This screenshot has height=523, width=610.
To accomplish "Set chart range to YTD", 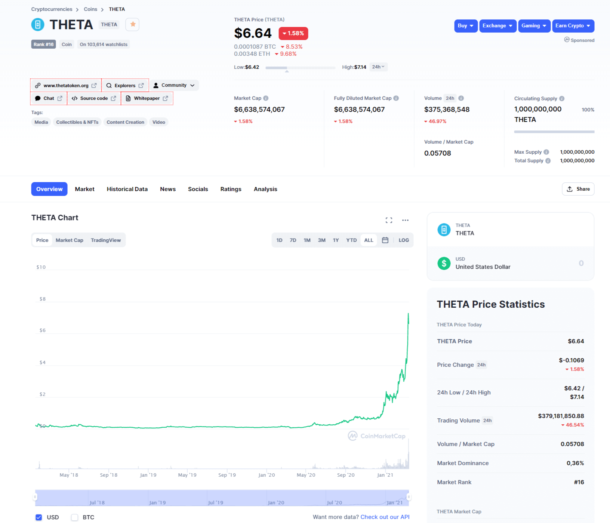I will [x=351, y=240].
